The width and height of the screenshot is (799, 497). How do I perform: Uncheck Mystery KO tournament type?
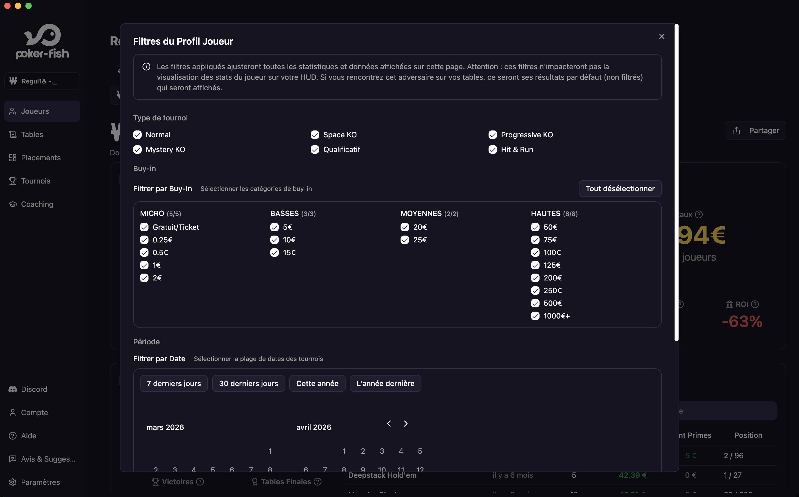click(x=137, y=149)
